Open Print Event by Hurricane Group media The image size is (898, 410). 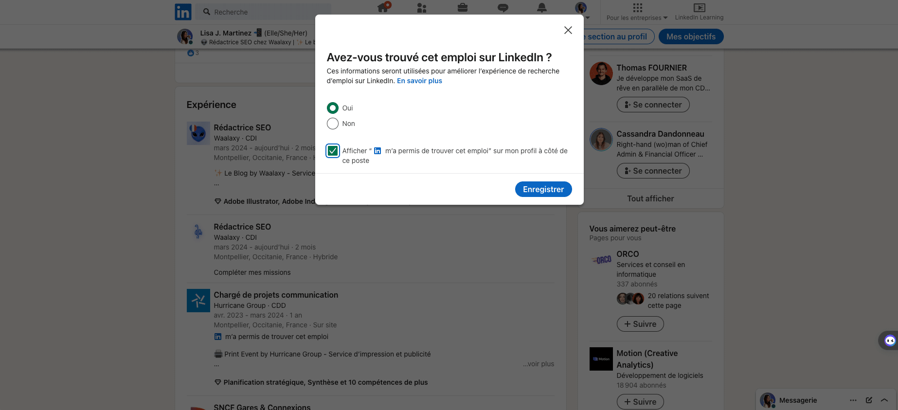(x=323, y=354)
